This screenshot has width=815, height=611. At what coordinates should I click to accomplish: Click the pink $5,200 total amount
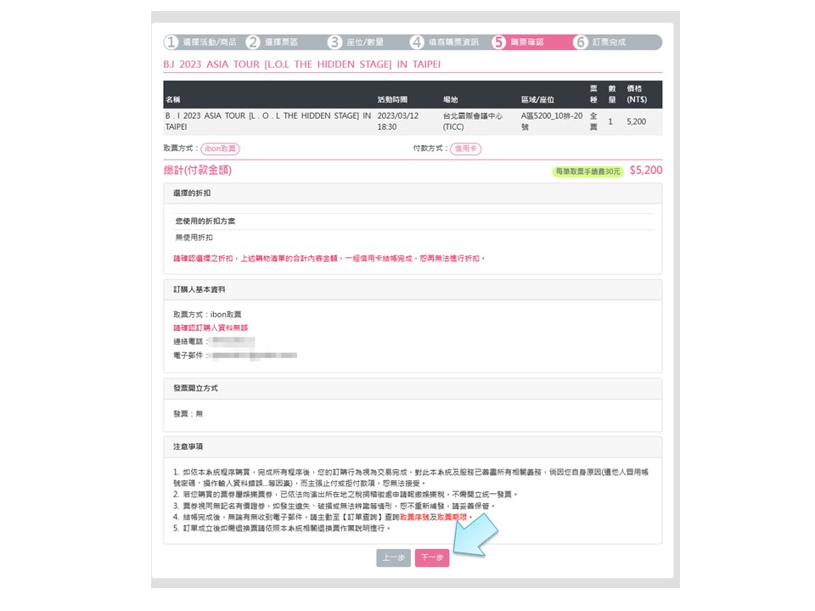pos(645,171)
